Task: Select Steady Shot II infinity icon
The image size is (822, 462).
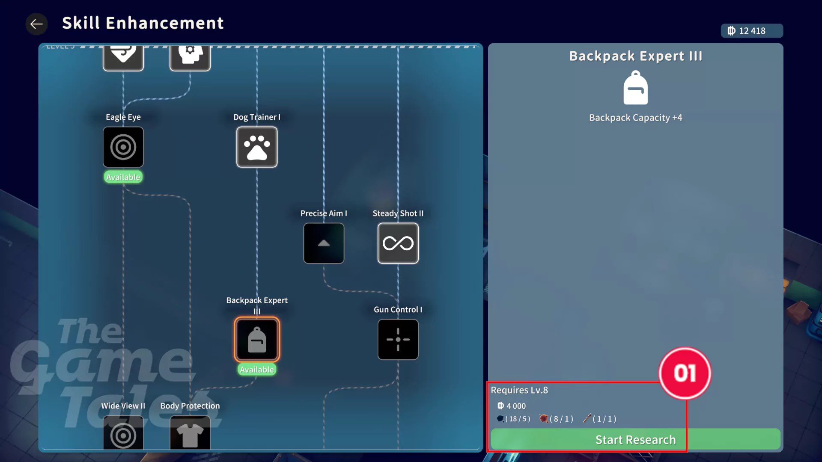Action: coord(398,243)
